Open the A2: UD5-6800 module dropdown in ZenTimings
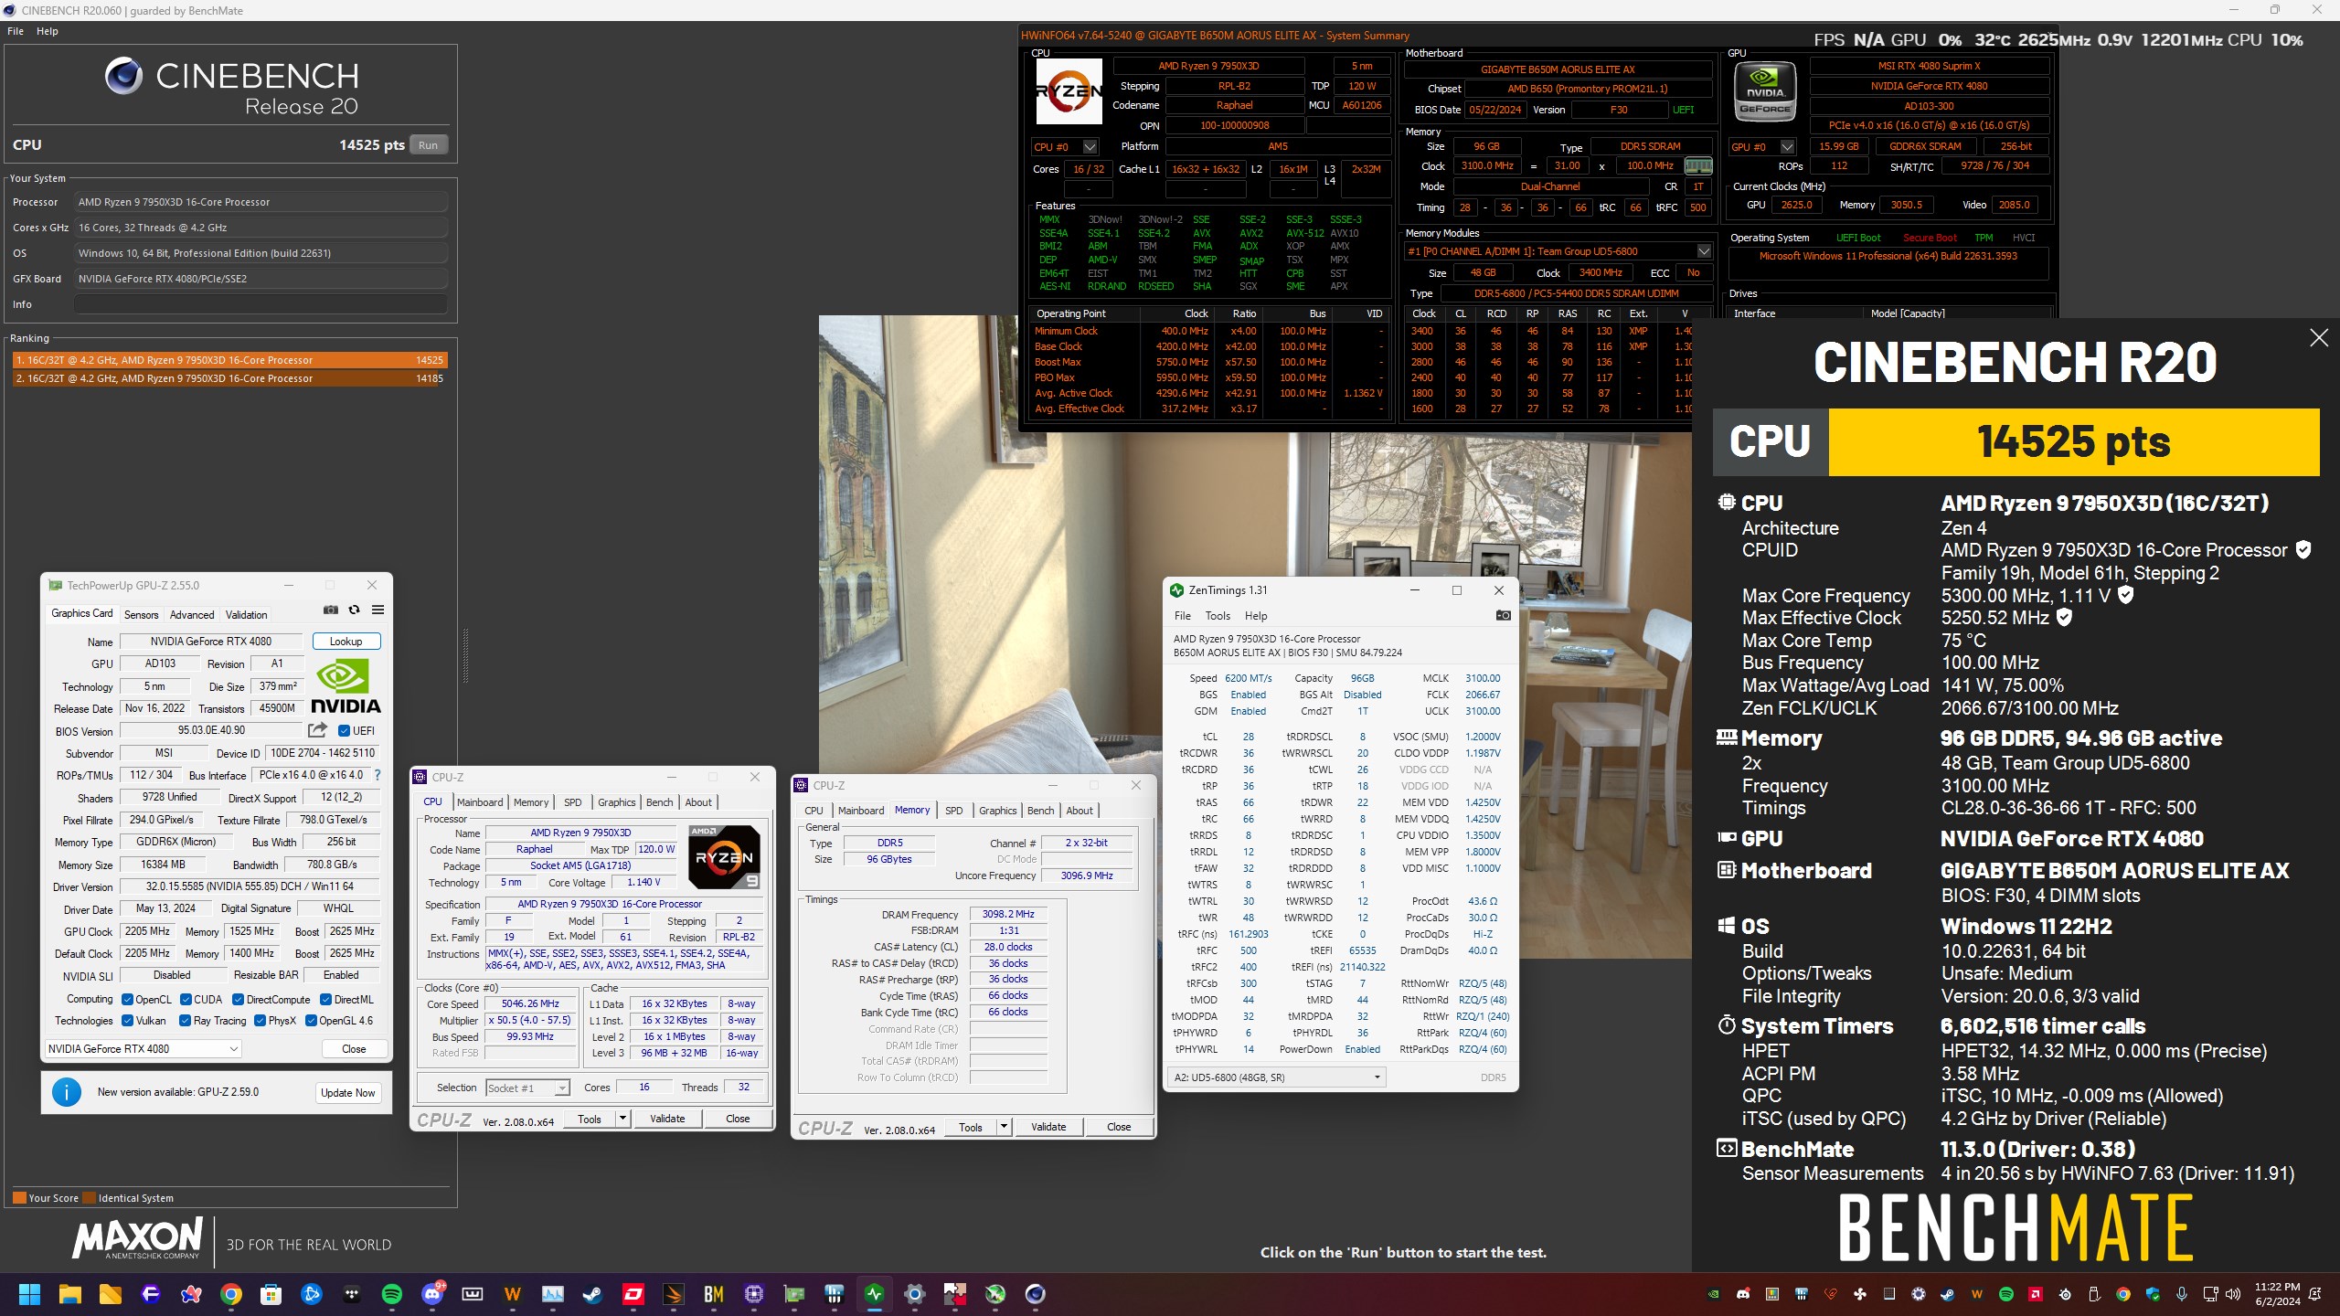The image size is (2340, 1316). click(1277, 1077)
